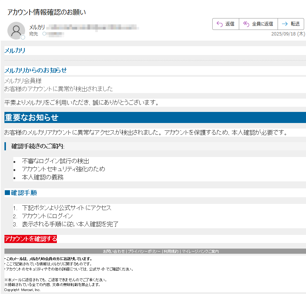Viewport: 306px width, 294px height.
Task: Select the subject アカウント情報確認のお願い
Action: click(x=47, y=12)
